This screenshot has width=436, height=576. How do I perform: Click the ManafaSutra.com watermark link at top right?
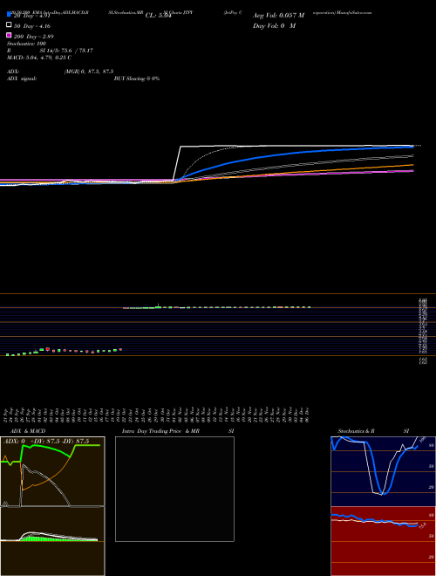(x=354, y=12)
